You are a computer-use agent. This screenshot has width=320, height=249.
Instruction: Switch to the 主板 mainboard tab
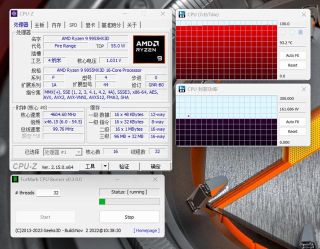(x=39, y=25)
